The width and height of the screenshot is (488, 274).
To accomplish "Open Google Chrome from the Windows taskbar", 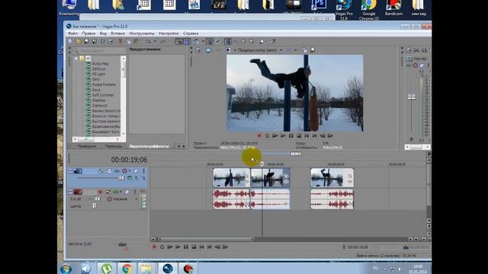I will point(127,269).
